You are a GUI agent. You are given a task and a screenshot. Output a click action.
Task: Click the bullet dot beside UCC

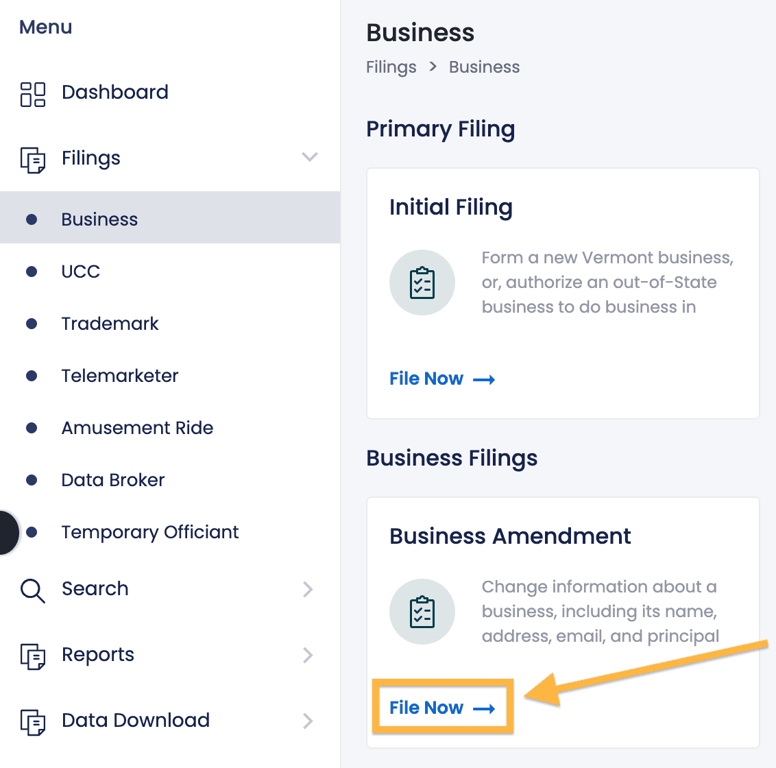coord(32,271)
